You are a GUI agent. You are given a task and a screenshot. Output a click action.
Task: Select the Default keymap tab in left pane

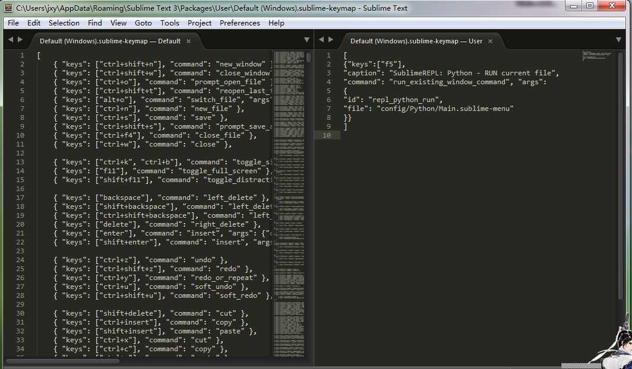pos(110,41)
